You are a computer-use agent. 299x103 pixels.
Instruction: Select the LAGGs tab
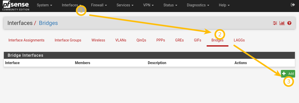click(239, 40)
